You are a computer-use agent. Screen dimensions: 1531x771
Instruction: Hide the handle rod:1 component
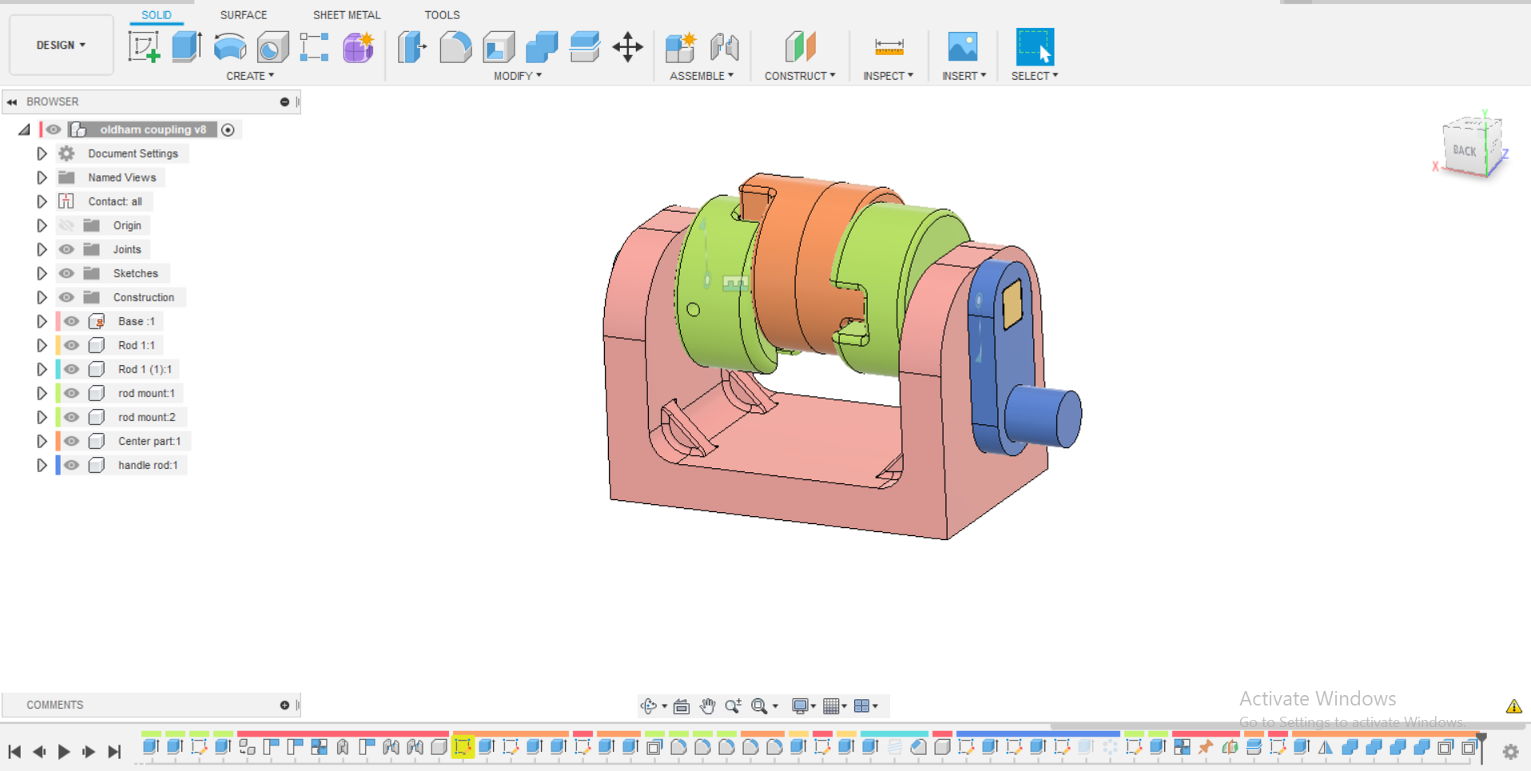[x=71, y=465]
